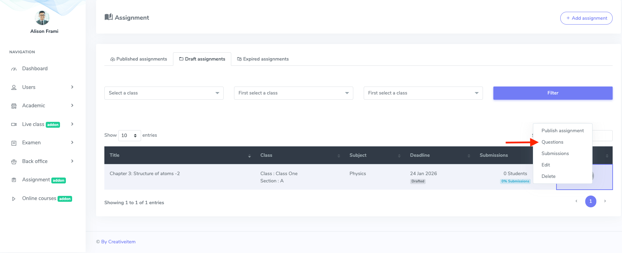Screen dimensions: 622x253
Task: Switch to Published assignments tab
Action: click(139, 59)
